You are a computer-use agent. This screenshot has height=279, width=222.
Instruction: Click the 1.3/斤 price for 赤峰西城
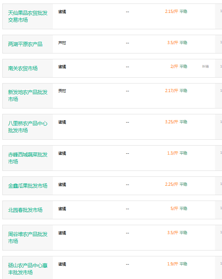(173, 153)
